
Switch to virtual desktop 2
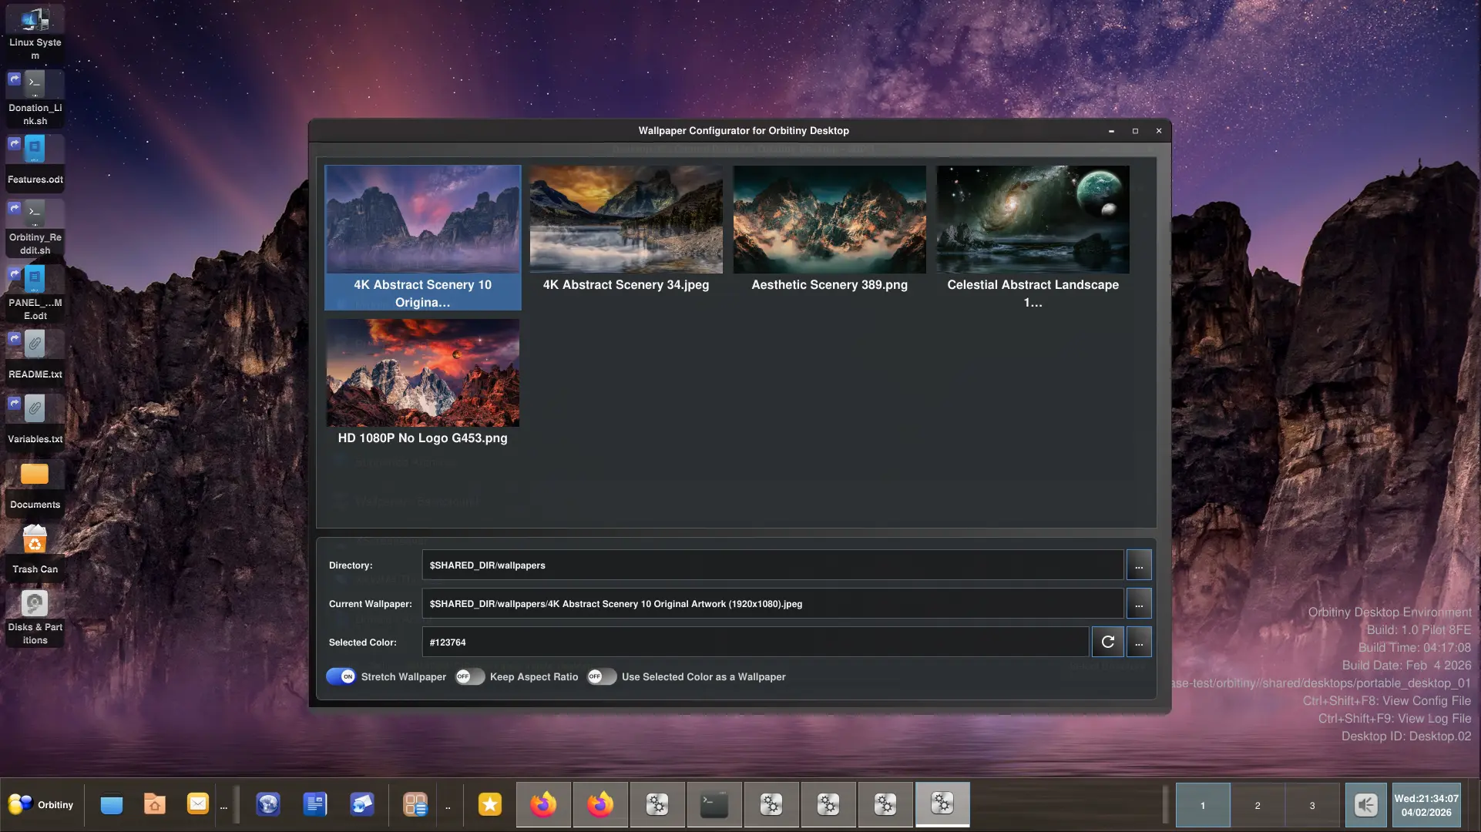point(1257,805)
